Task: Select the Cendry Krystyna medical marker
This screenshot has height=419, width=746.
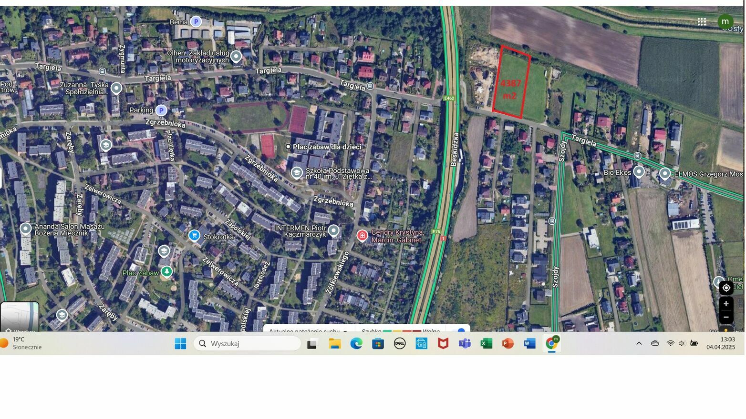Action: click(x=362, y=236)
